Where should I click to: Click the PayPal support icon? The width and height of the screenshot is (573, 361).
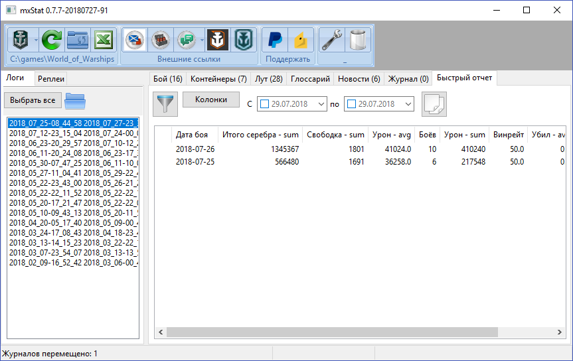tap(275, 40)
